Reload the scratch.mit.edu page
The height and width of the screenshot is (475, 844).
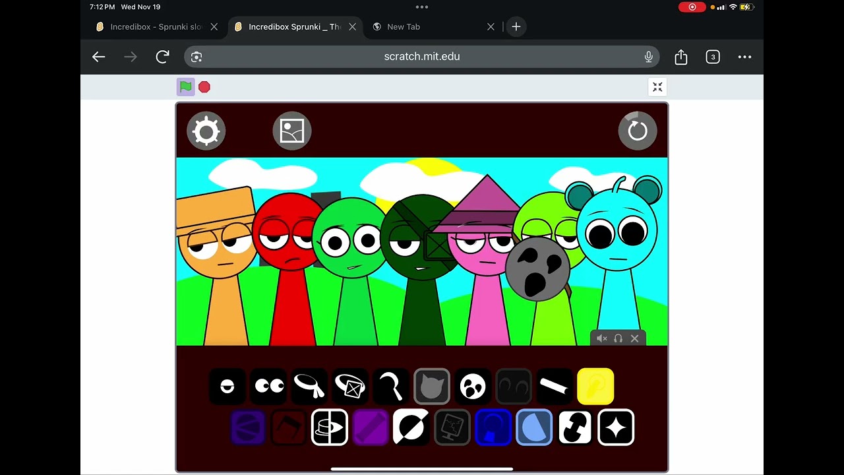162,57
